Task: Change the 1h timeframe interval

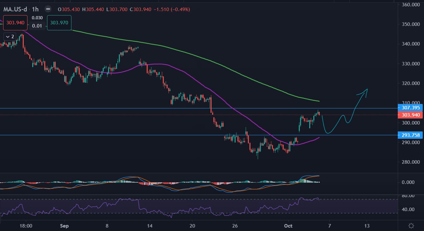Action: tap(35, 9)
